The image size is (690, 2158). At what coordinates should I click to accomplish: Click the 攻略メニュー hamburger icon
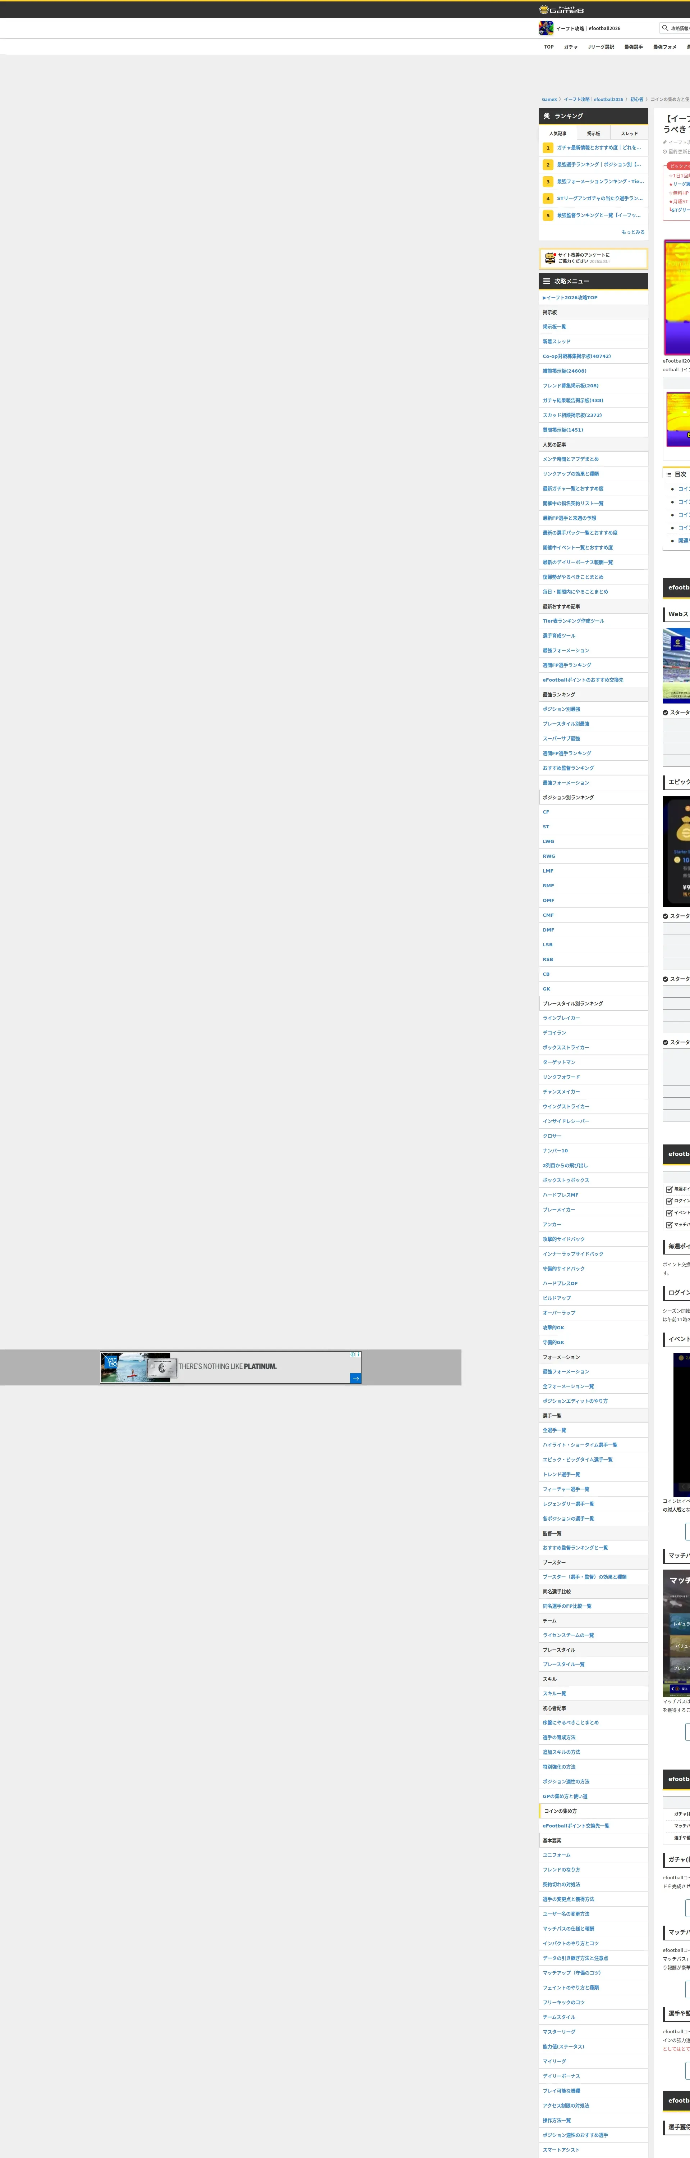547,282
